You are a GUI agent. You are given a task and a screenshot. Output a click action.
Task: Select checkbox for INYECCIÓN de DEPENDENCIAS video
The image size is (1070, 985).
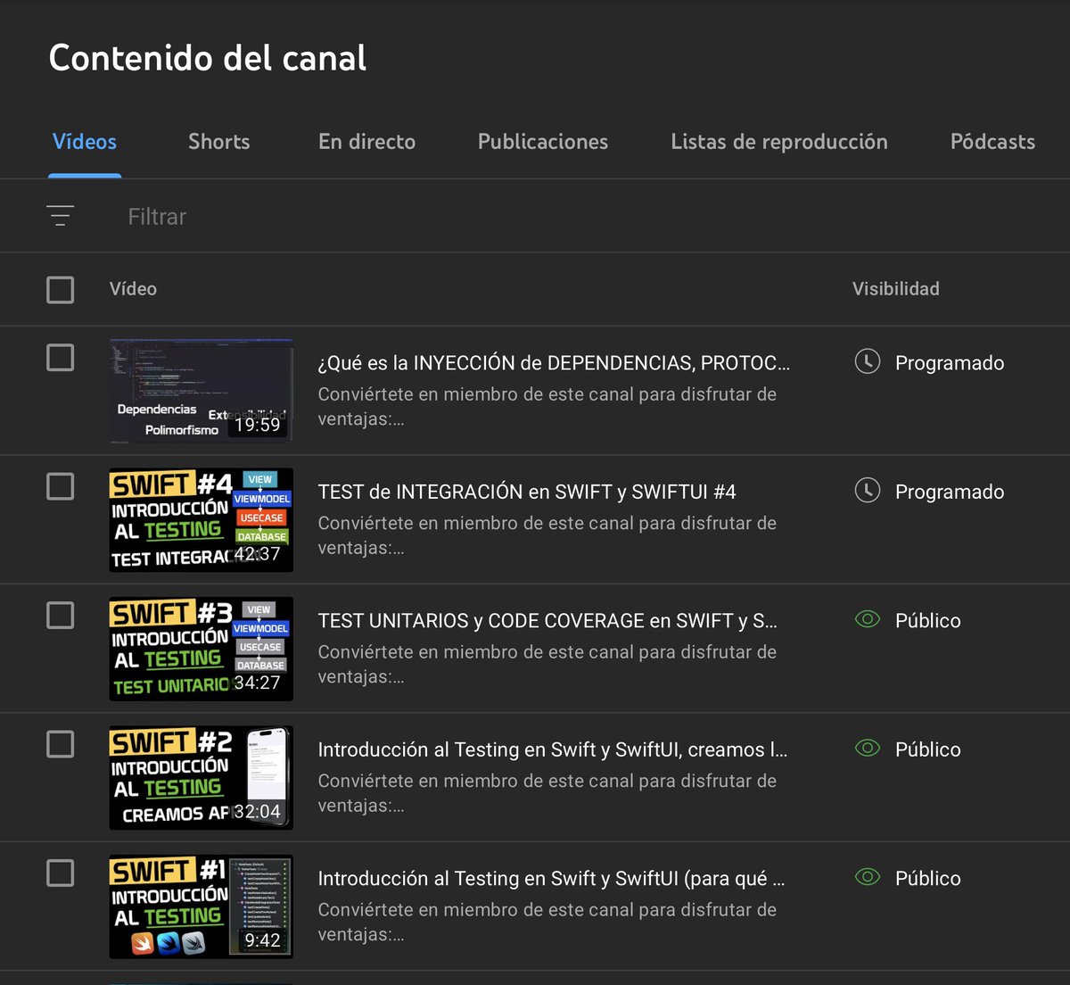tap(60, 358)
